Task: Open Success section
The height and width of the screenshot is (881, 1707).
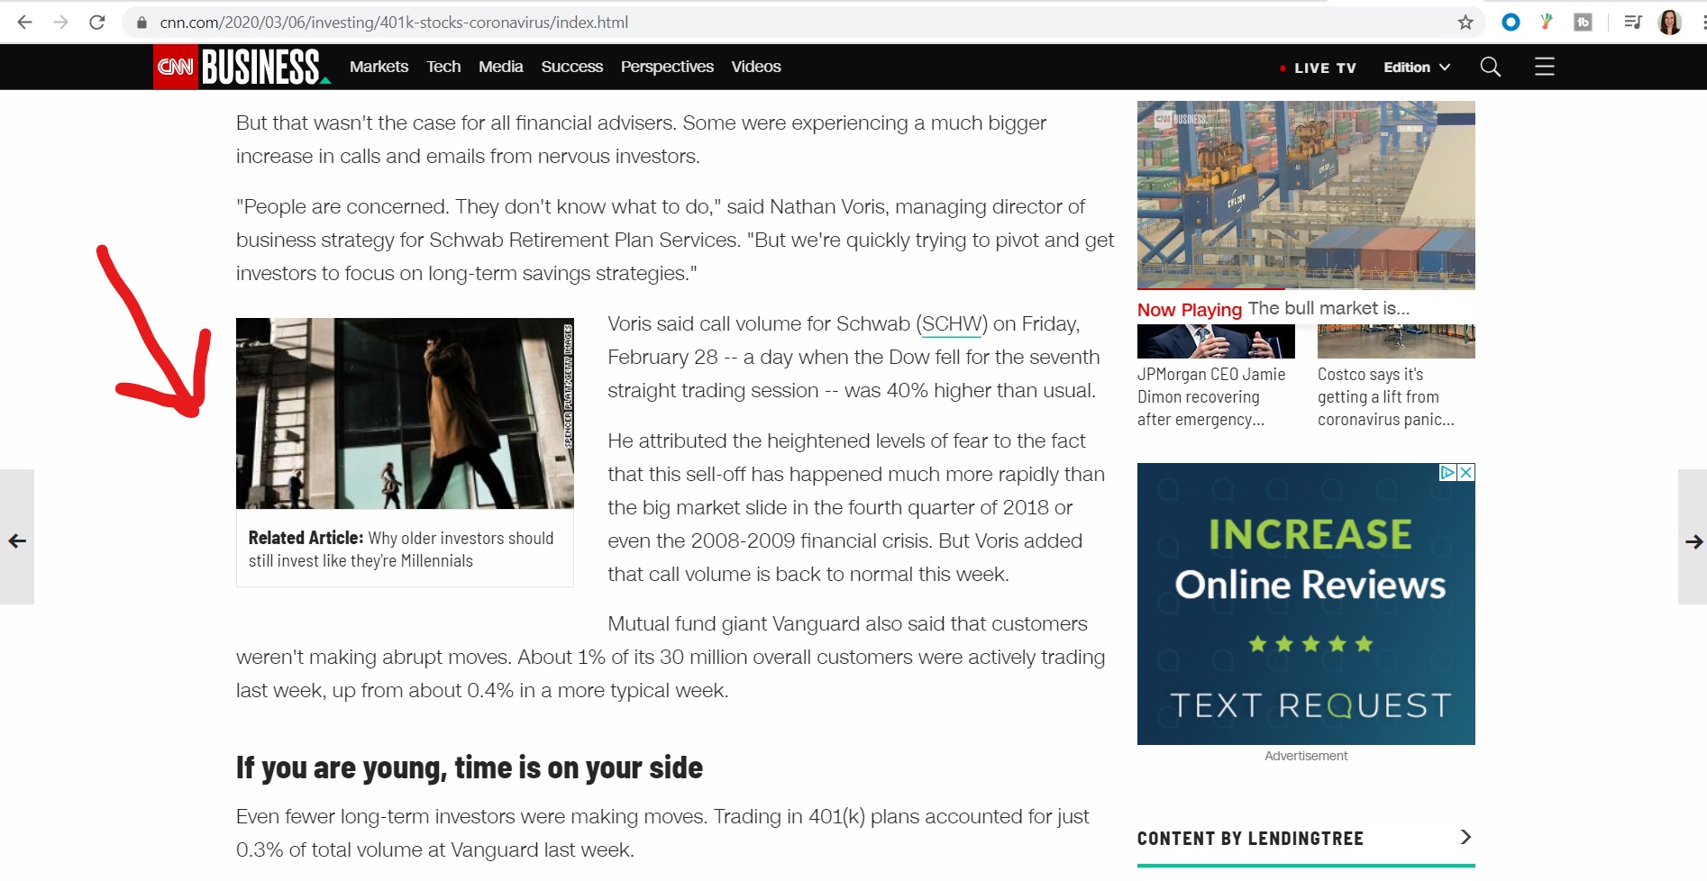Action: (x=572, y=67)
